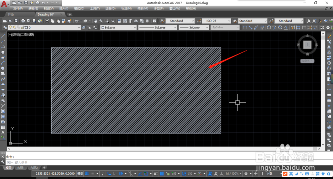Save the drawing using the floppy disk icon
Screen dimensions: 333x179
[16, 21]
